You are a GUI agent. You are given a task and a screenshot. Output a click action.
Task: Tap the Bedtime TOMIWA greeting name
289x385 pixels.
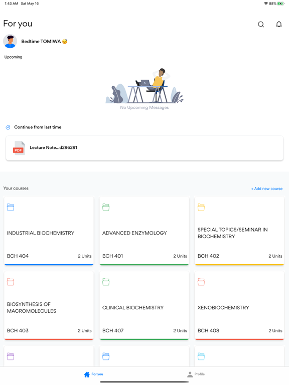point(44,42)
